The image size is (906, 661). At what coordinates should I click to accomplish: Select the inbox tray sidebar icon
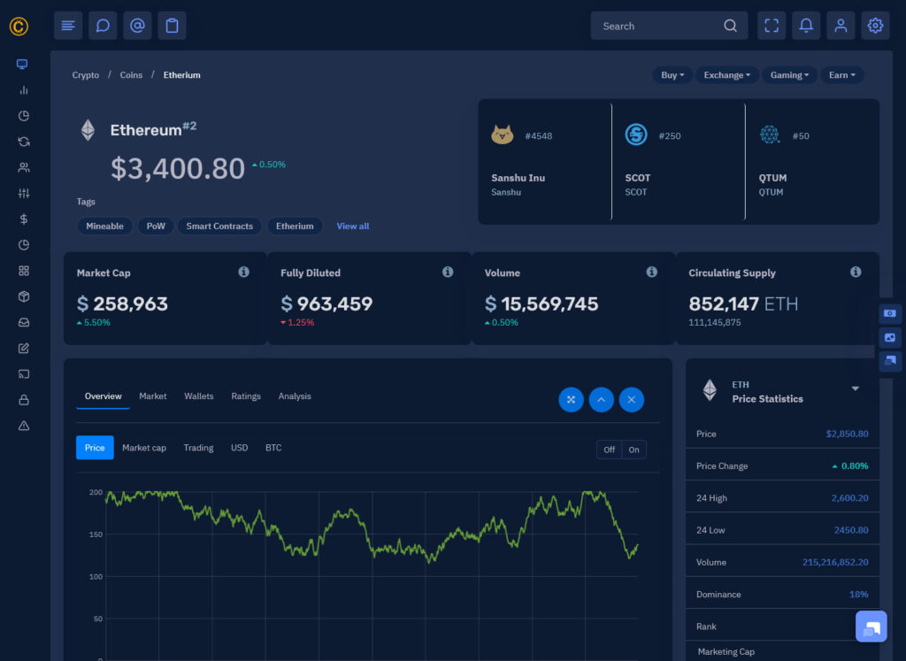[24, 322]
